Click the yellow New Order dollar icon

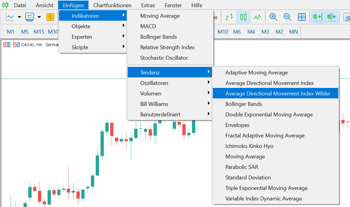pyautogui.click(x=50, y=17)
